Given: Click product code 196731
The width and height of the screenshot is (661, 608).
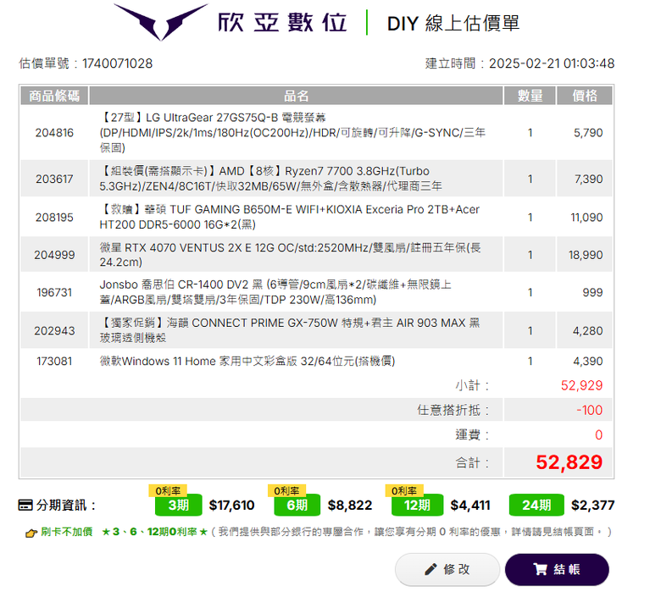Looking at the screenshot, I should (x=54, y=292).
